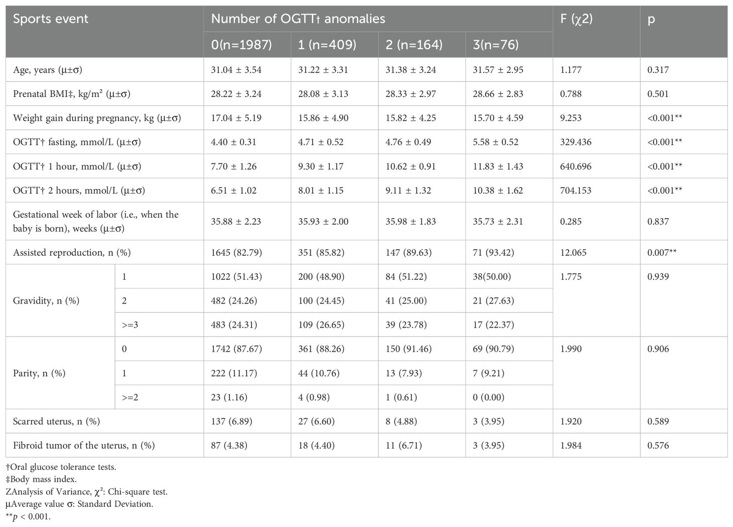Click the 'p' column header
The width and height of the screenshot is (733, 527).
(x=651, y=19)
